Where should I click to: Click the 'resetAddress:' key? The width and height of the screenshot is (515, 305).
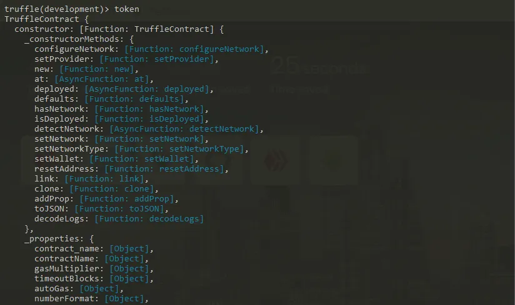(66, 169)
